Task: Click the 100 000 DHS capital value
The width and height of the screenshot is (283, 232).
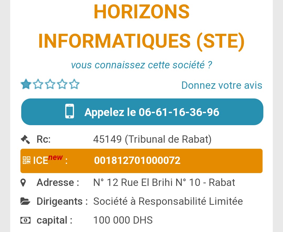Action: (x=123, y=220)
